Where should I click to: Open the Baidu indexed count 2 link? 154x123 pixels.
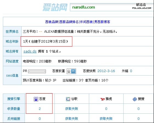click(x=40, y=109)
